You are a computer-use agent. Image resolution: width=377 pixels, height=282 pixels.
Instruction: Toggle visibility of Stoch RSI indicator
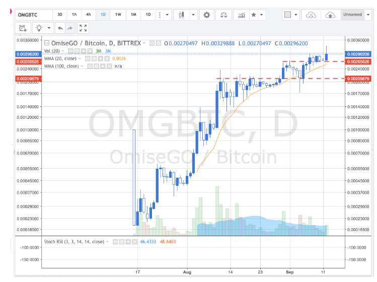(x=115, y=242)
